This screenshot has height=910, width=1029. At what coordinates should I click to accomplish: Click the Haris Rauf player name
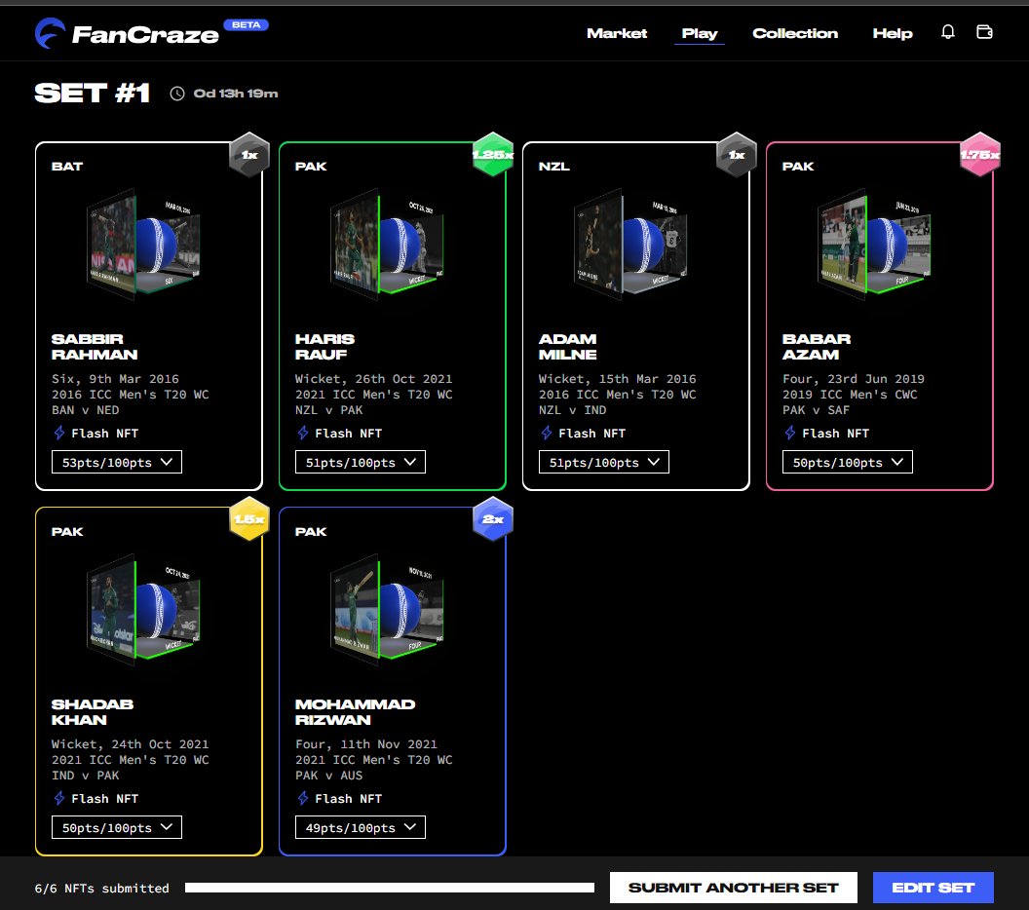(324, 347)
